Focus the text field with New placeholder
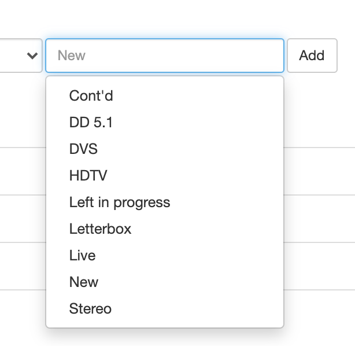The width and height of the screenshot is (355, 346). [x=165, y=56]
